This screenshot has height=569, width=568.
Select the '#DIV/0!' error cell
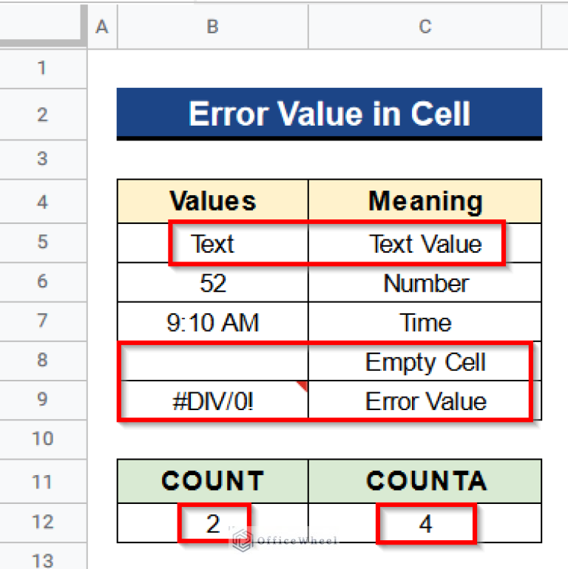(x=213, y=401)
